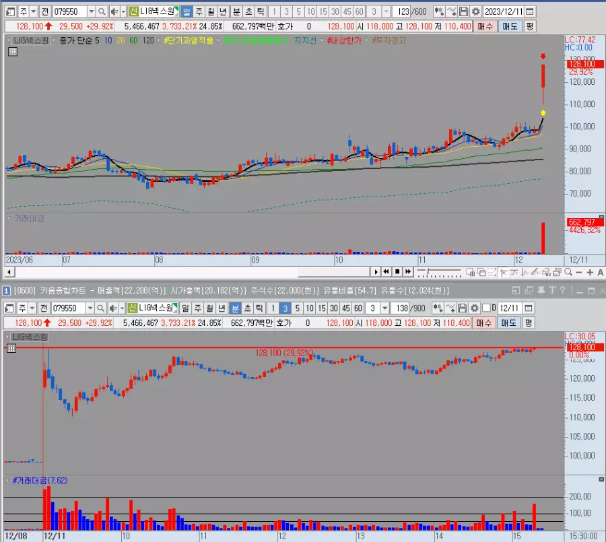Image resolution: width=606 pixels, height=542 pixels.
Task: Click the speaker icon in the bottom chart toolbar
Action: coord(113,308)
